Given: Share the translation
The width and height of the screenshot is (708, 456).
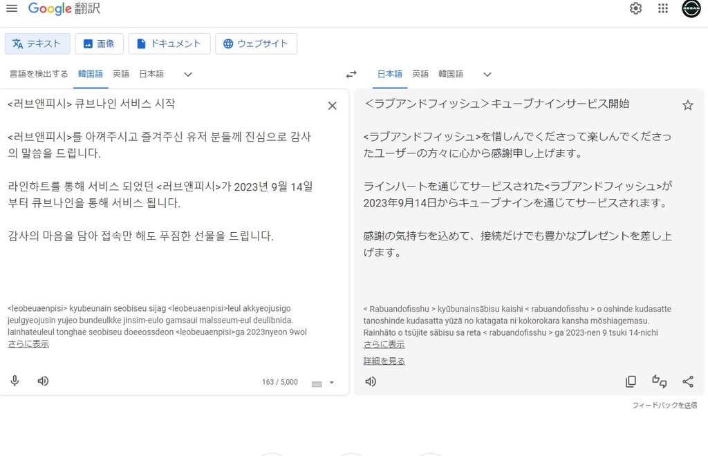Looking at the screenshot, I should [x=688, y=381].
